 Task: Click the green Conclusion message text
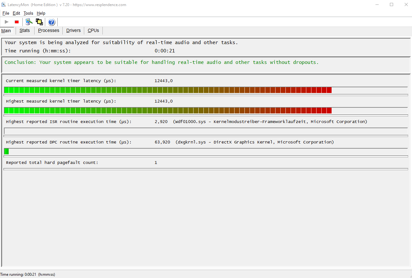pyautogui.click(x=162, y=62)
